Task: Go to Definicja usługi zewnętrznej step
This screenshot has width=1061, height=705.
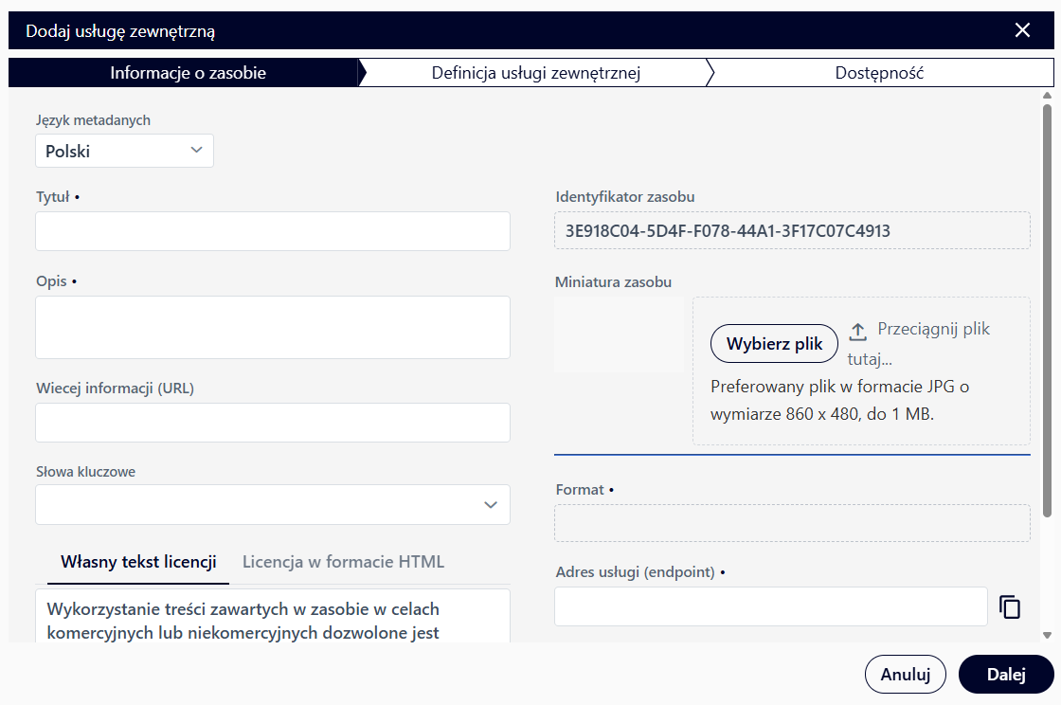Action: click(535, 73)
